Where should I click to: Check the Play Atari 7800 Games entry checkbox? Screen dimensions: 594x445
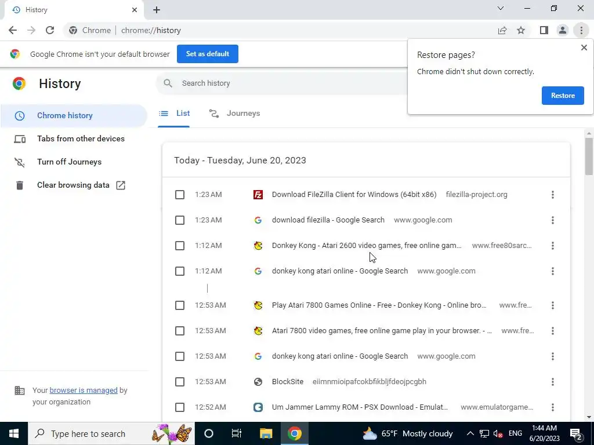pyautogui.click(x=180, y=305)
